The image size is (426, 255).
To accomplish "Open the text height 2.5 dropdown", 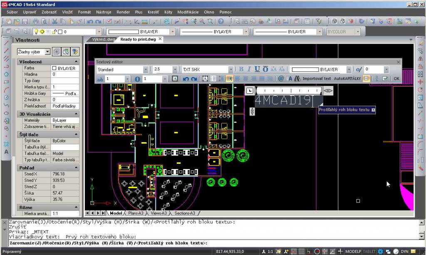I will [175, 70].
